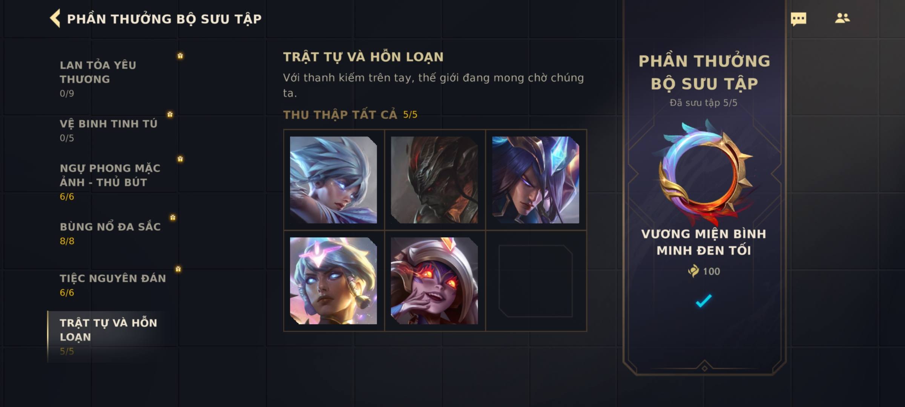Open Bùng Nổ Đa Sắc collection
The image size is (905, 407).
(x=113, y=234)
